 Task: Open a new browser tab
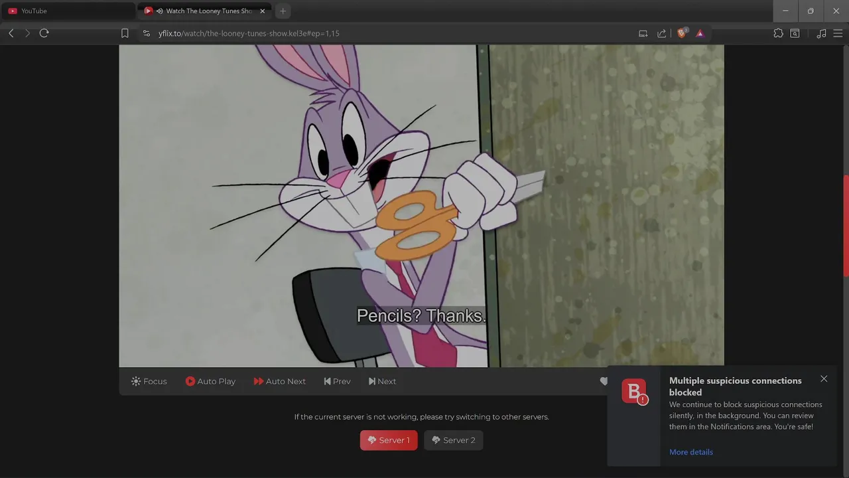coord(283,11)
